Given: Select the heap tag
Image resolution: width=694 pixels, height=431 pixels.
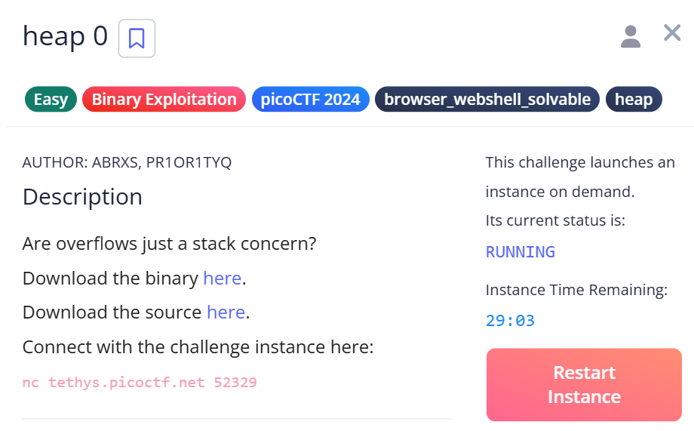Looking at the screenshot, I should [x=634, y=100].
